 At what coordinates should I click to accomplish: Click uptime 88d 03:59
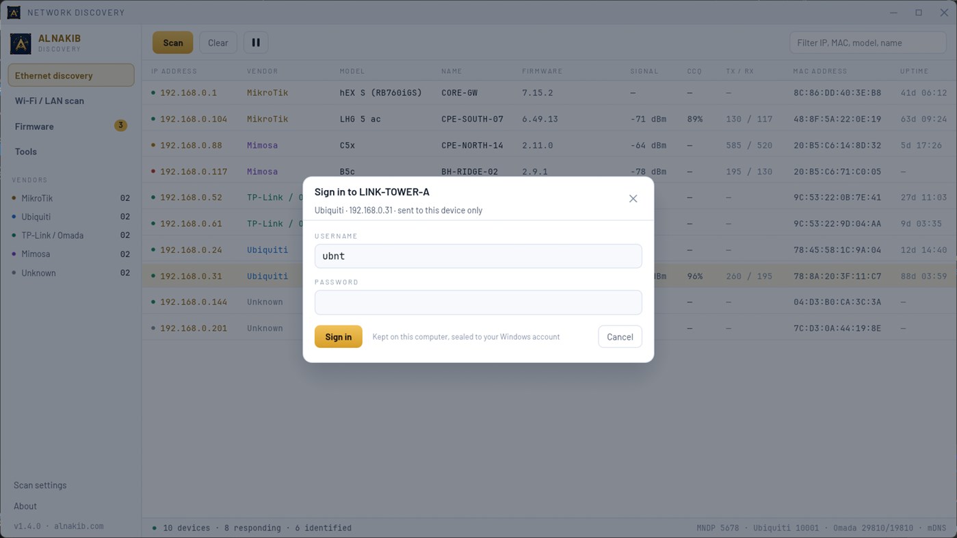[x=923, y=276]
